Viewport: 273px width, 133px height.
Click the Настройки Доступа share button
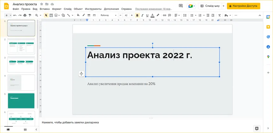[x=243, y=6]
